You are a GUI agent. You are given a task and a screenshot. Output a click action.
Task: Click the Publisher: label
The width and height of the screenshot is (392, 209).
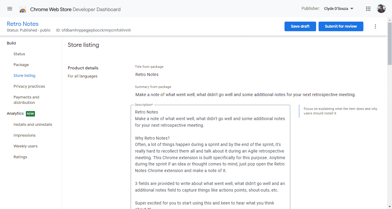311,8
